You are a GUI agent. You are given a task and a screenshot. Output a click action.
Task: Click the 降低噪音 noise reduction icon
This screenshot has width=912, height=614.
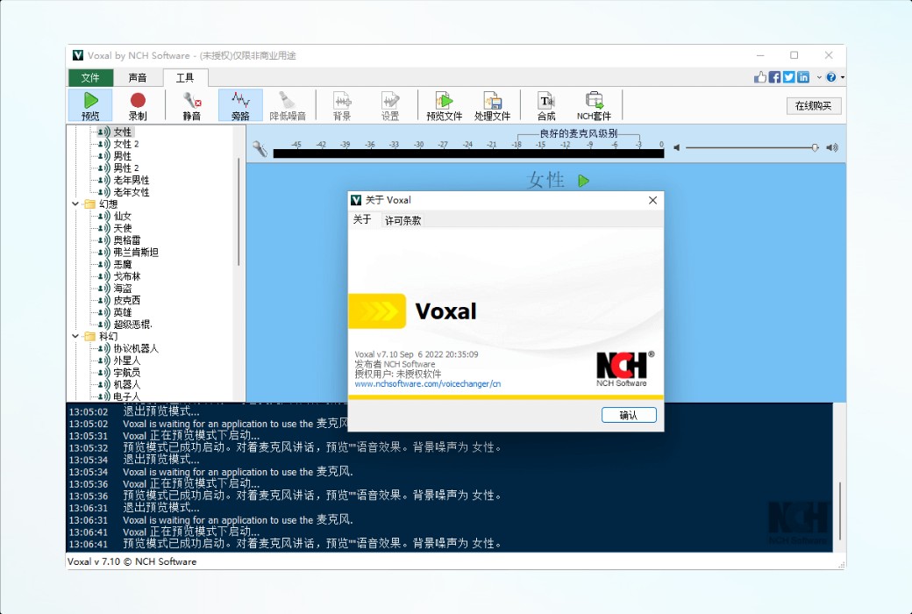[x=288, y=99]
